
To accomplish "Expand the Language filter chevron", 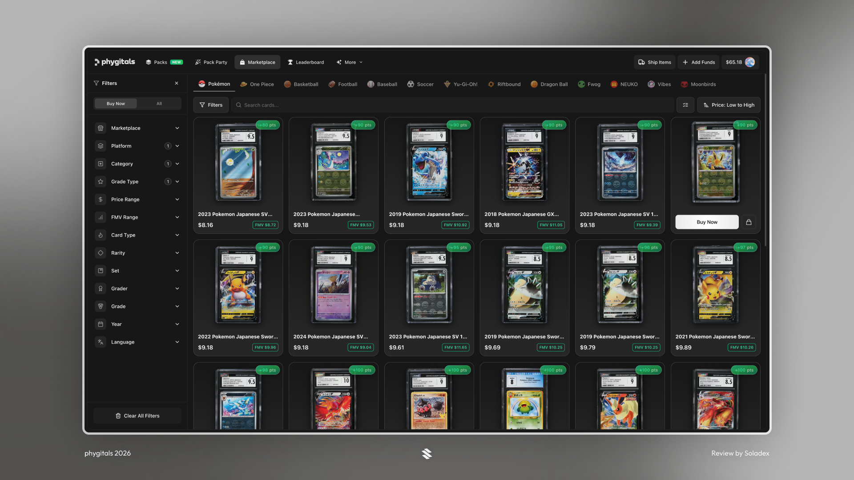I will tap(177, 342).
